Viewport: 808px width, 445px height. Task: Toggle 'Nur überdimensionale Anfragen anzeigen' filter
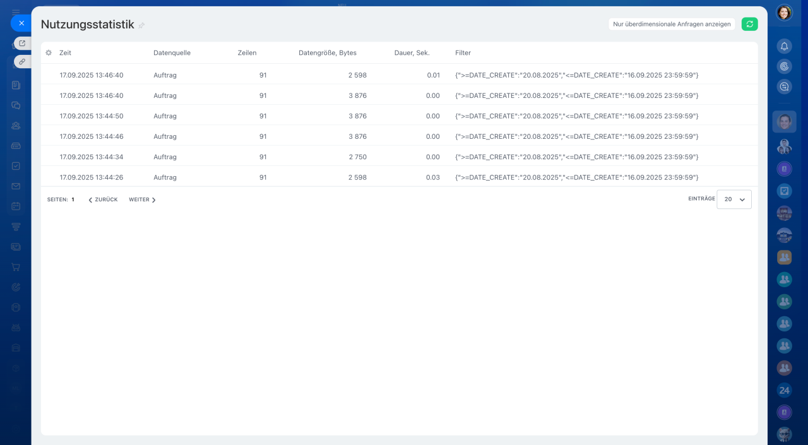coord(672,24)
